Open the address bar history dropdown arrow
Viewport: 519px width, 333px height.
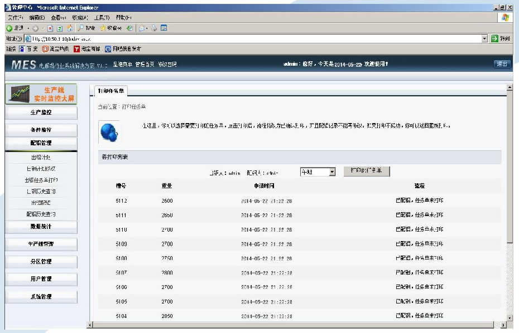point(484,38)
